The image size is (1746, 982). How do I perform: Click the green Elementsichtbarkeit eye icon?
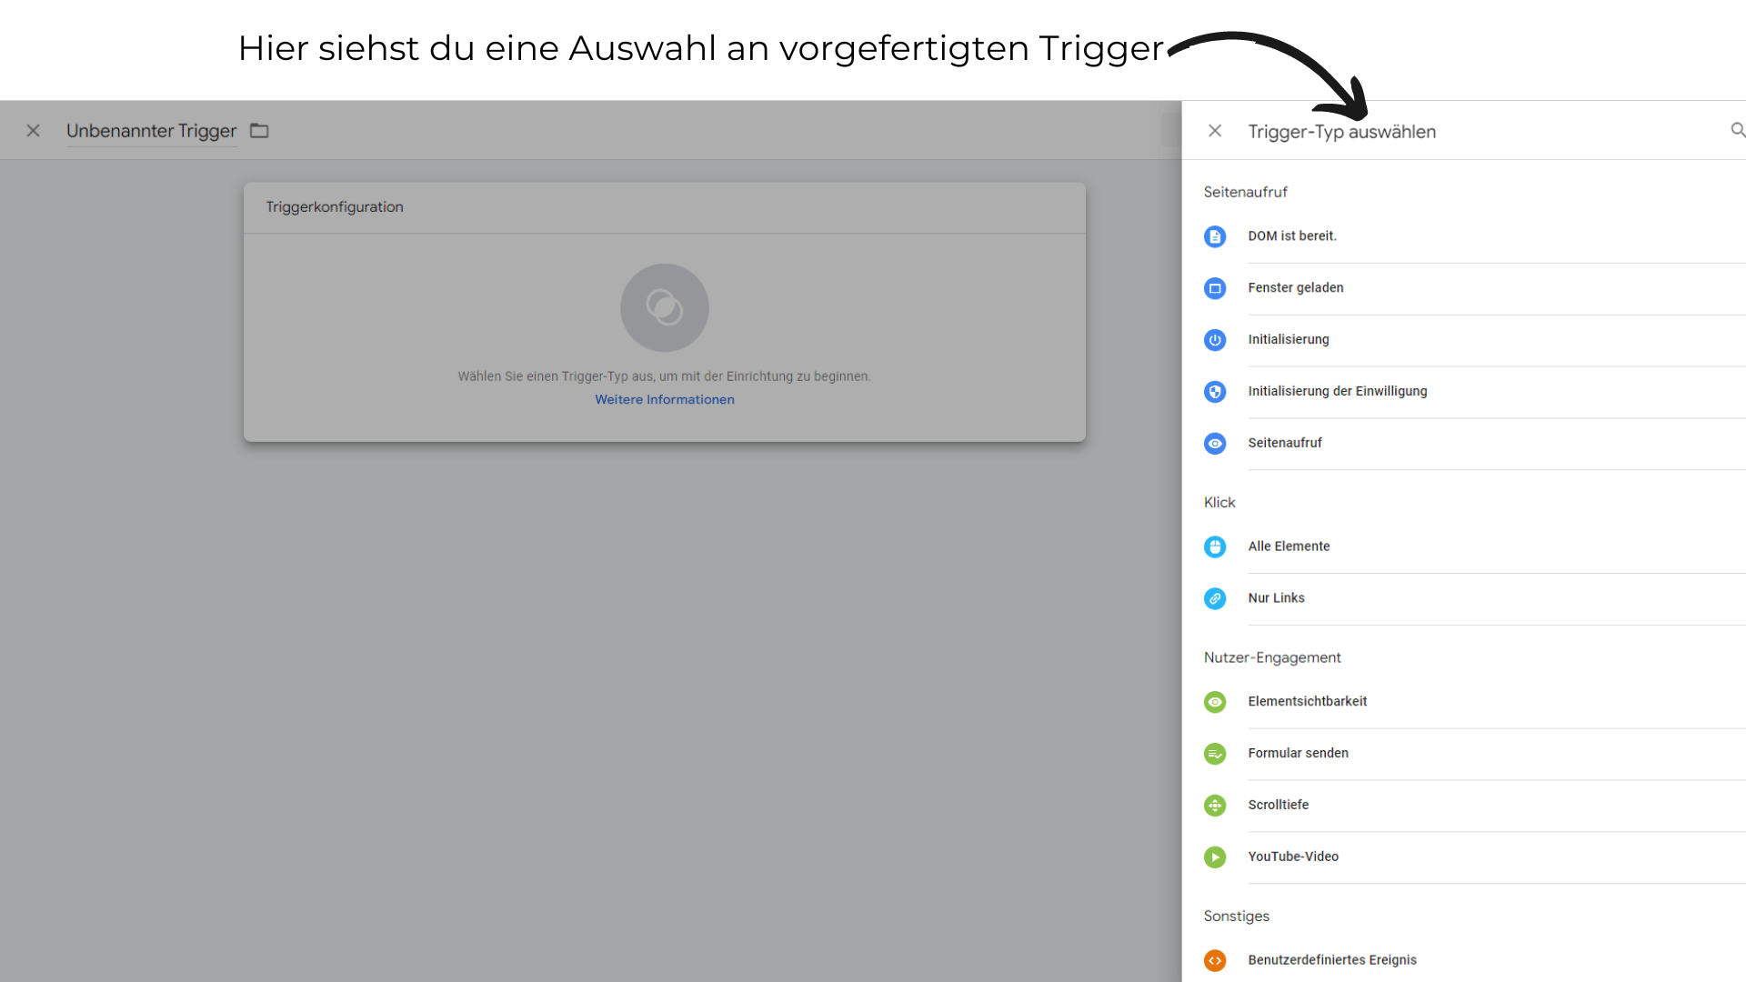1215,702
